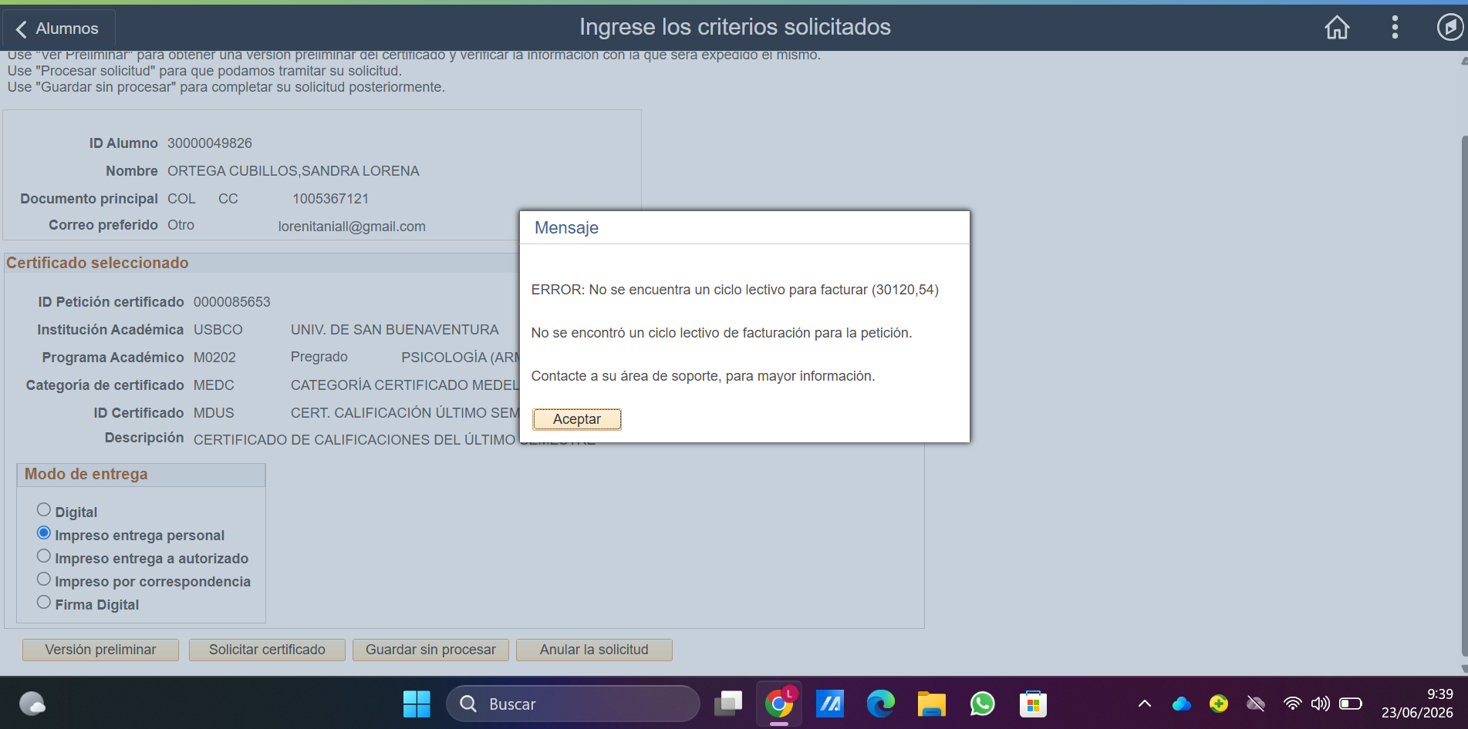Go back to Alumnos

(59, 29)
